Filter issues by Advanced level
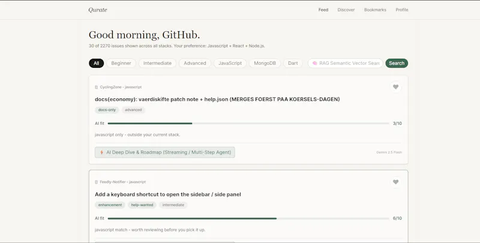This screenshot has height=243, width=480. point(194,63)
